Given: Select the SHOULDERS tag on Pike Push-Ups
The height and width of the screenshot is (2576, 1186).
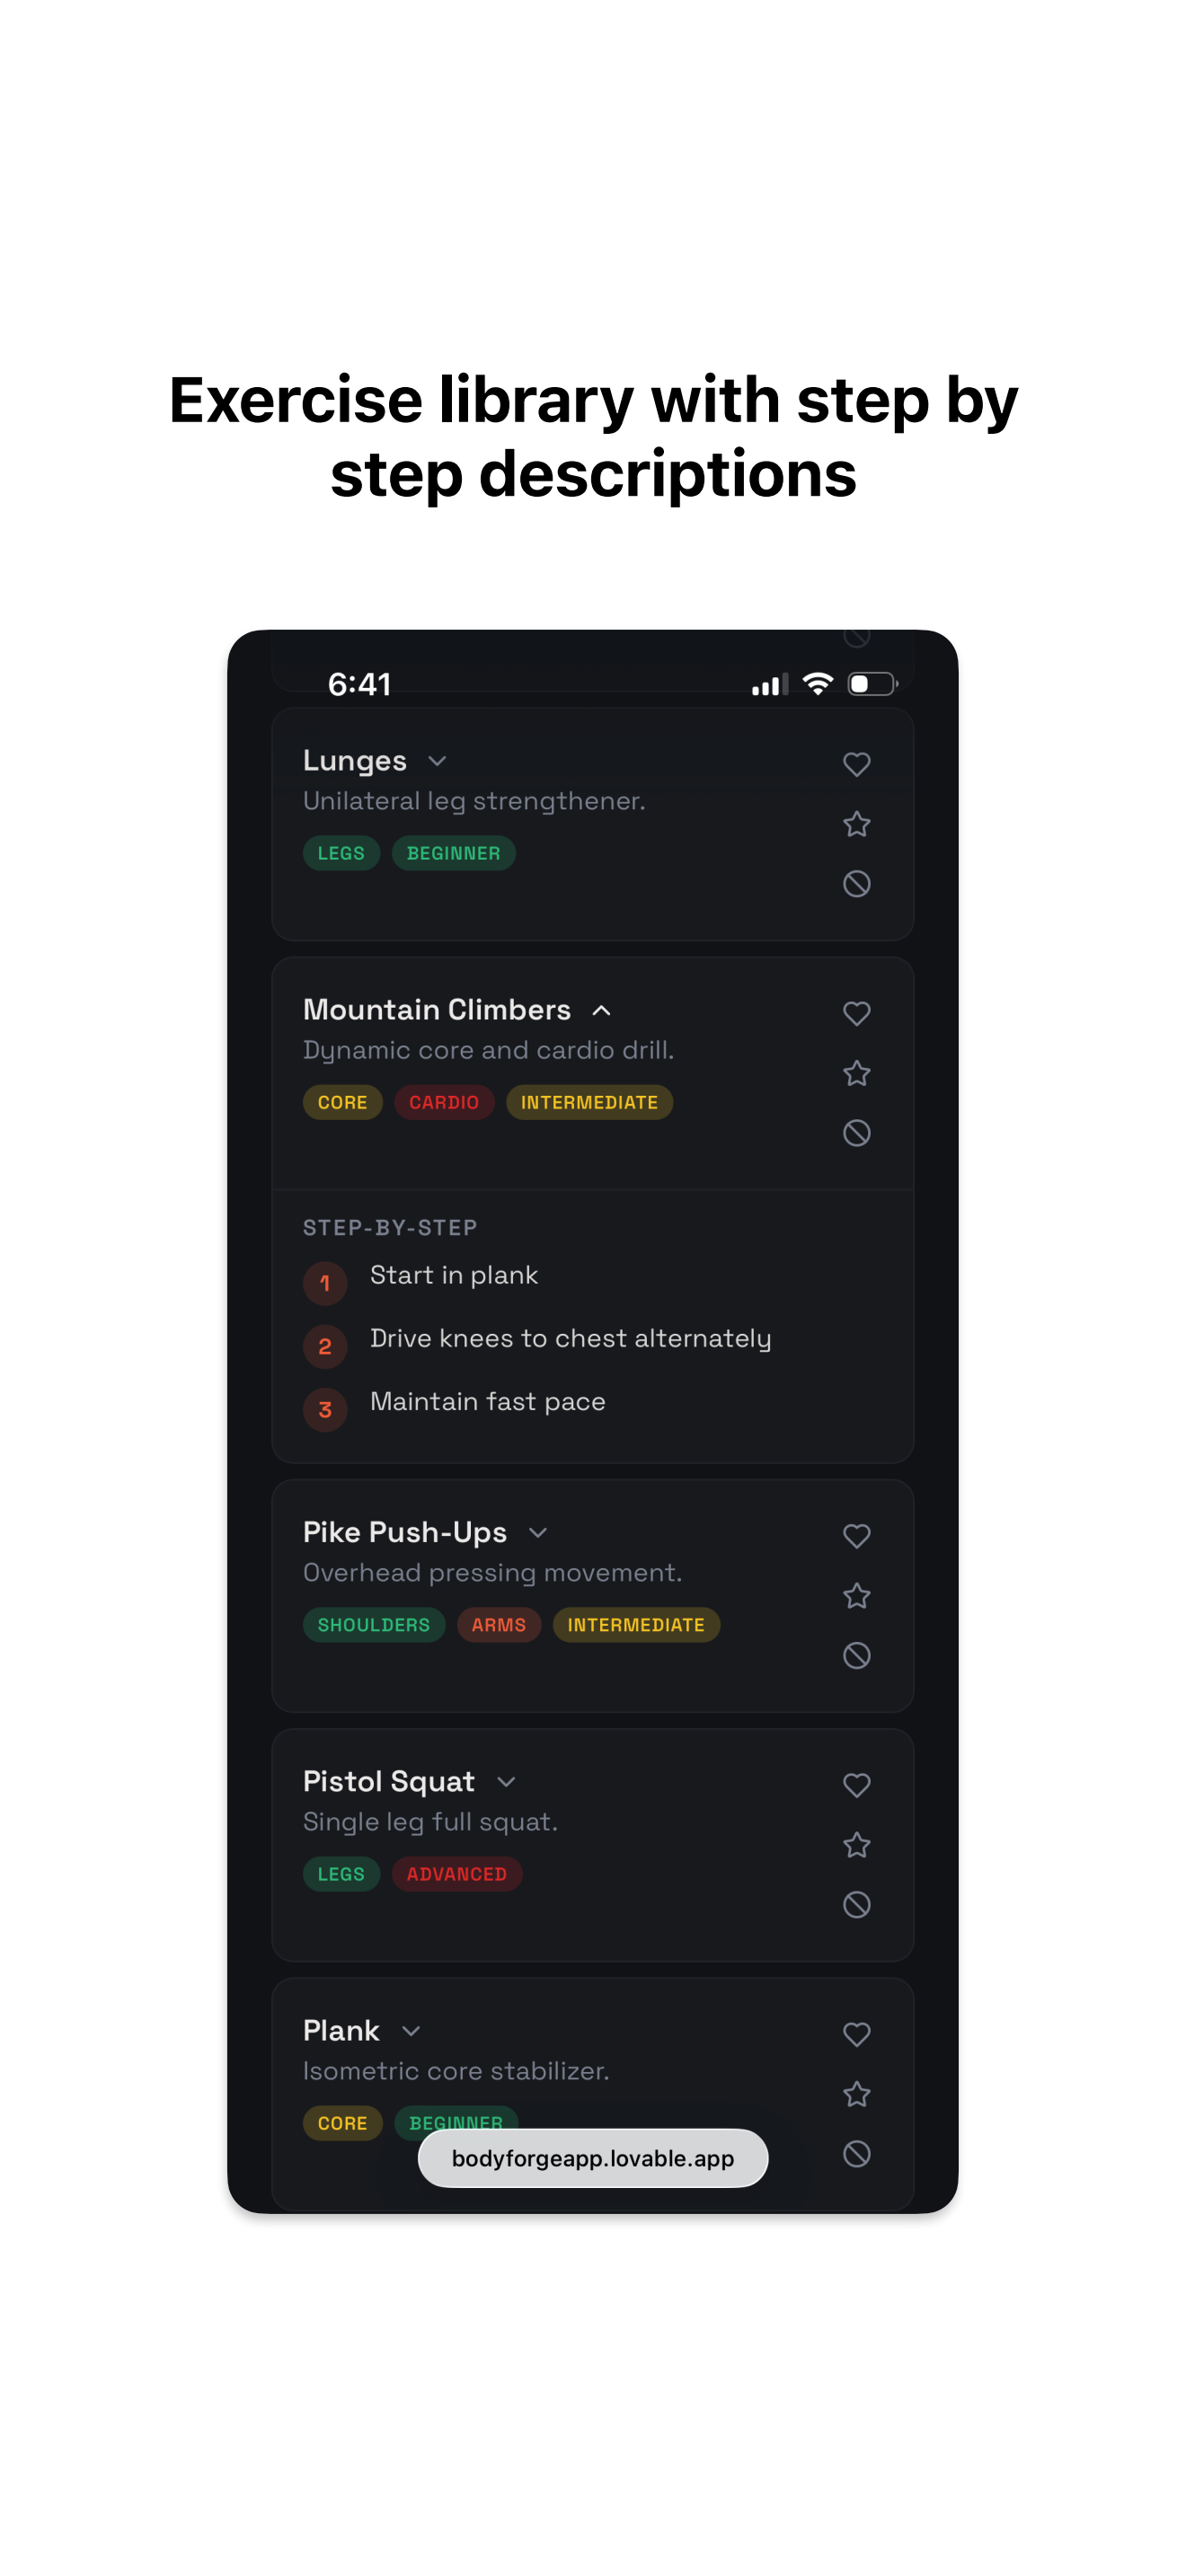Looking at the screenshot, I should click(x=374, y=1625).
